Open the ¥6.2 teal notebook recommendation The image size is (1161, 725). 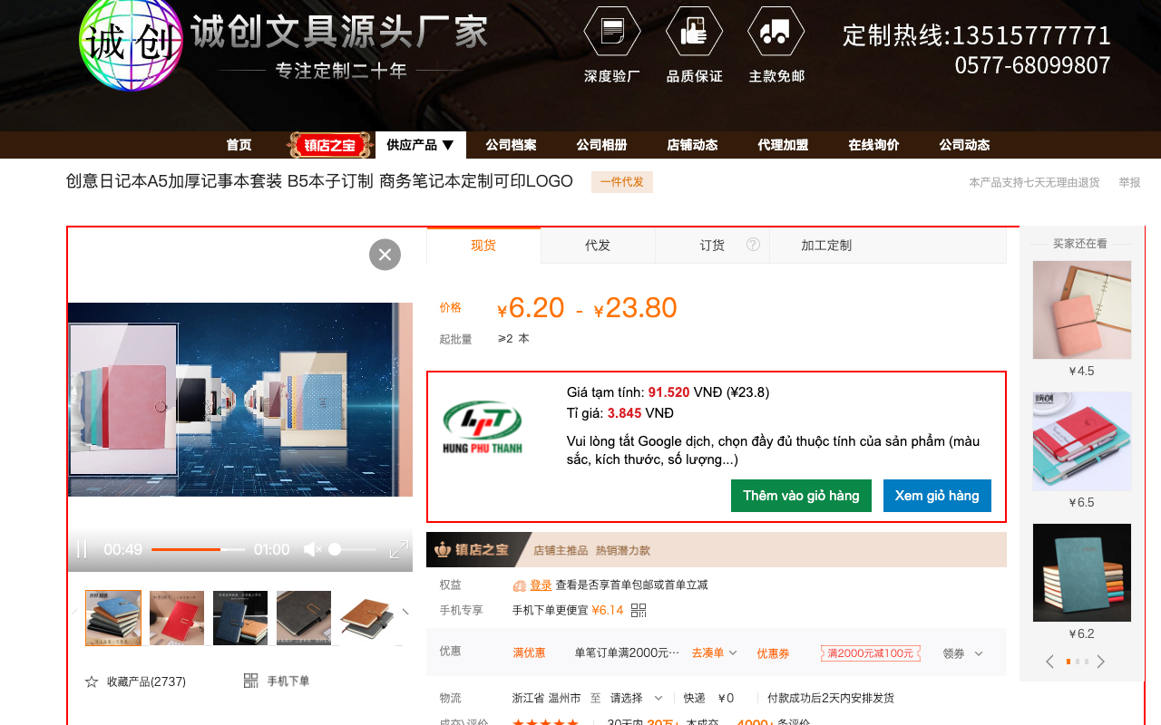(1082, 573)
